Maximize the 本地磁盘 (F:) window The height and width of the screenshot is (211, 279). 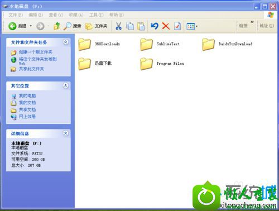264,7
